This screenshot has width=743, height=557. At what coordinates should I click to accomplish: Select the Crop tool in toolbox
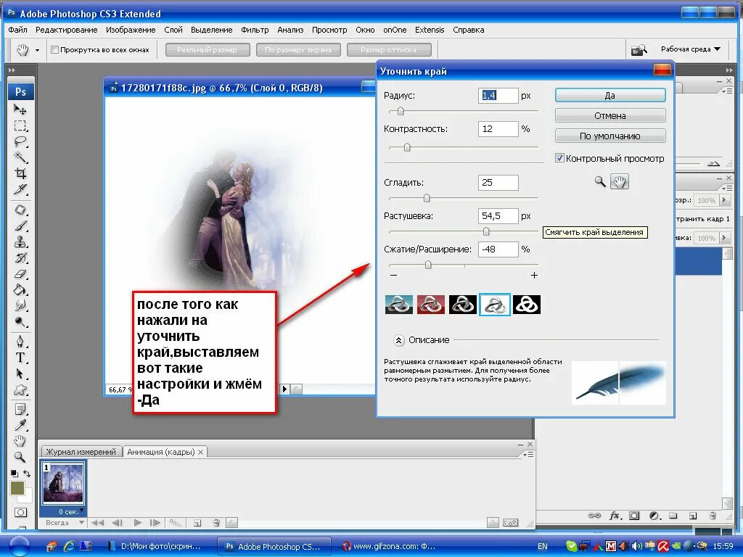[x=20, y=173]
